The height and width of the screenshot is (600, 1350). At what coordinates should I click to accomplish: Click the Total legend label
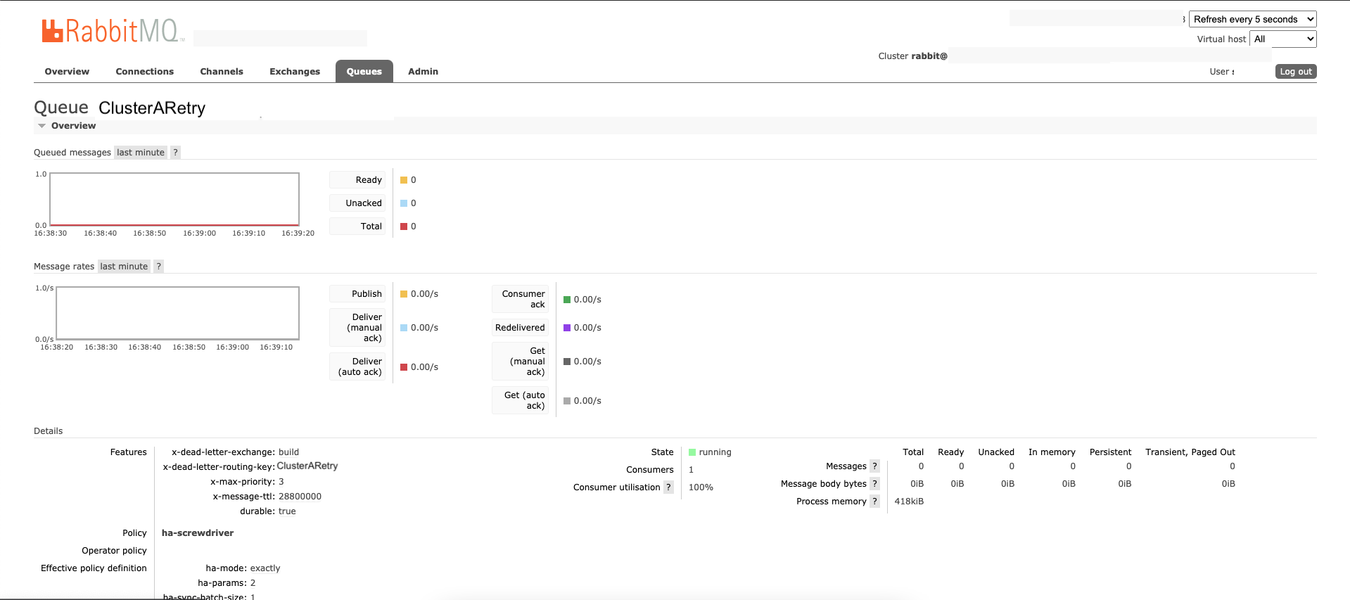point(358,226)
